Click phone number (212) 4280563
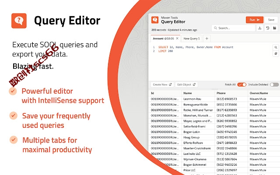 click(227, 115)
